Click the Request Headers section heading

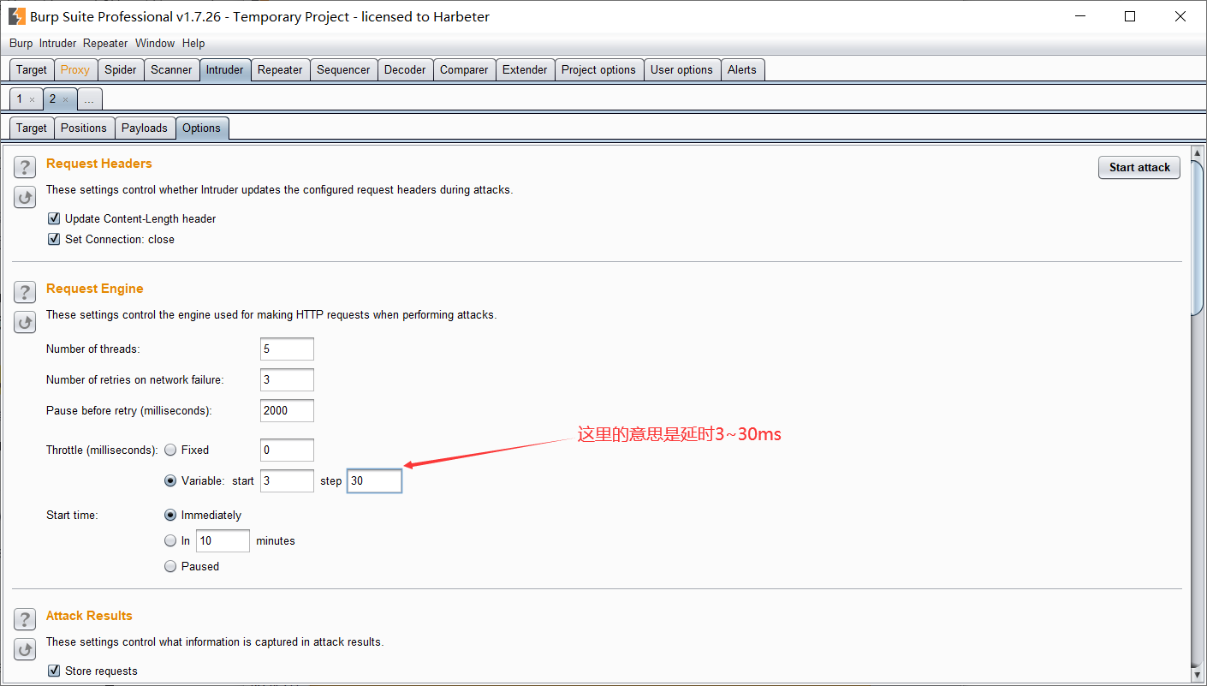99,164
